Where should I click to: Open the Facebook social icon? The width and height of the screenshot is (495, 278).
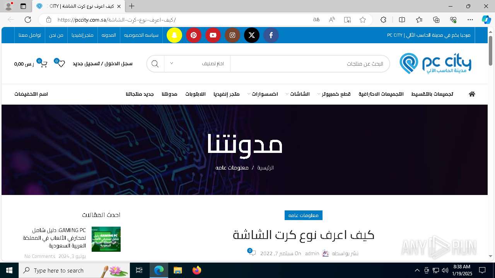tap(271, 35)
